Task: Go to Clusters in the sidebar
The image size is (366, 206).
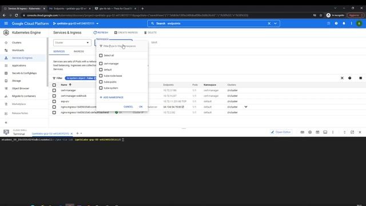Action: coord(17,43)
